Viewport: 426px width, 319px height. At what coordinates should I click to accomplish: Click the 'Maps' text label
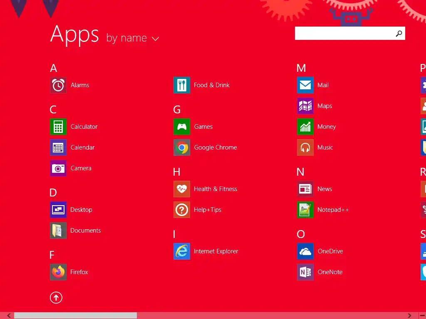point(324,106)
